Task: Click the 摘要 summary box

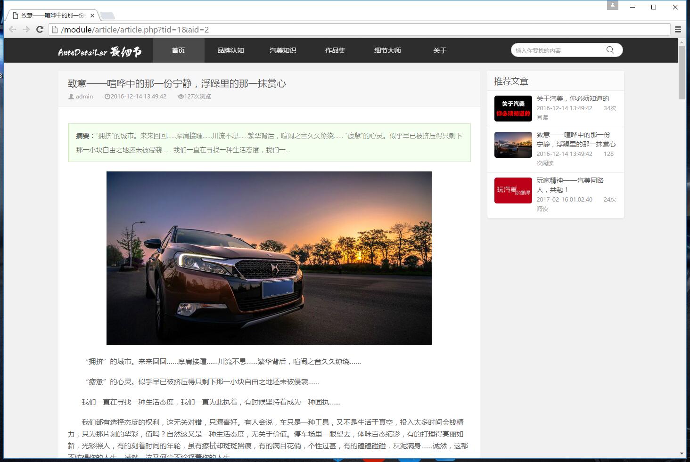Action: 269,143
